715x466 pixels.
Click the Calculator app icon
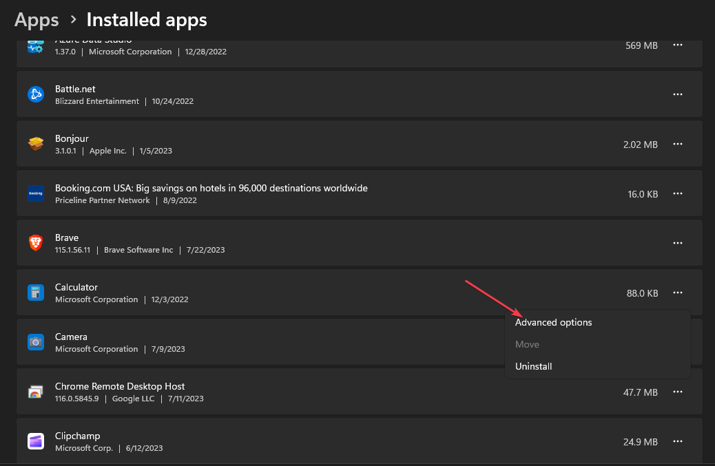(36, 293)
